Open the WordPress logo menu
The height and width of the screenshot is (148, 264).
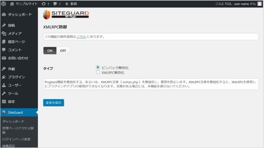pyautogui.click(x=4, y=4)
